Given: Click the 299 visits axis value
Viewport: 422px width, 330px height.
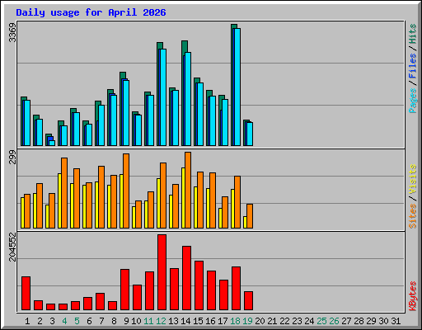Looking at the screenshot, I should [12, 157].
